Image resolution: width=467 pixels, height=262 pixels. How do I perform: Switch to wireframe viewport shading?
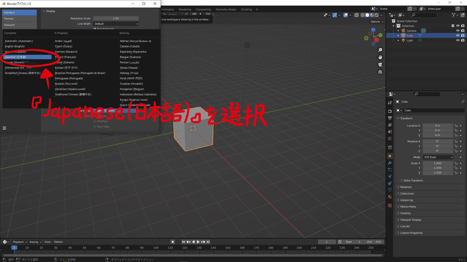pos(363,15)
